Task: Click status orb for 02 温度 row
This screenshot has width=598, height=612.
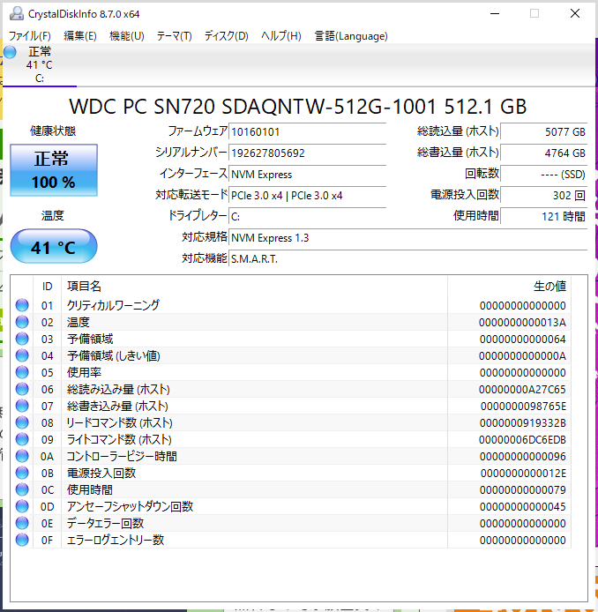Action: (x=22, y=322)
